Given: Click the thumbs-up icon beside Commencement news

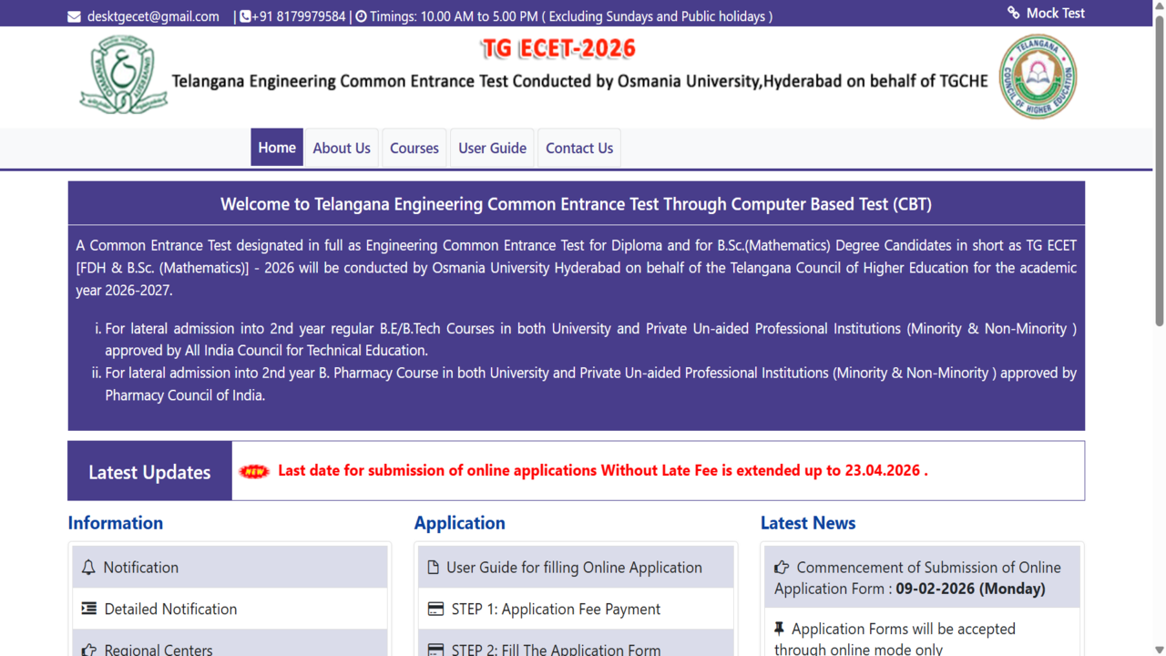Looking at the screenshot, I should tap(781, 567).
